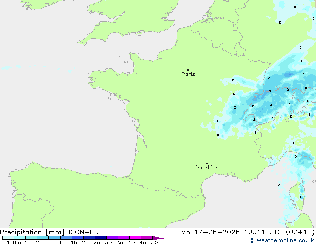
Task: Pick the 20 to 25 mm dark blue swatch
Action: coord(89,238)
